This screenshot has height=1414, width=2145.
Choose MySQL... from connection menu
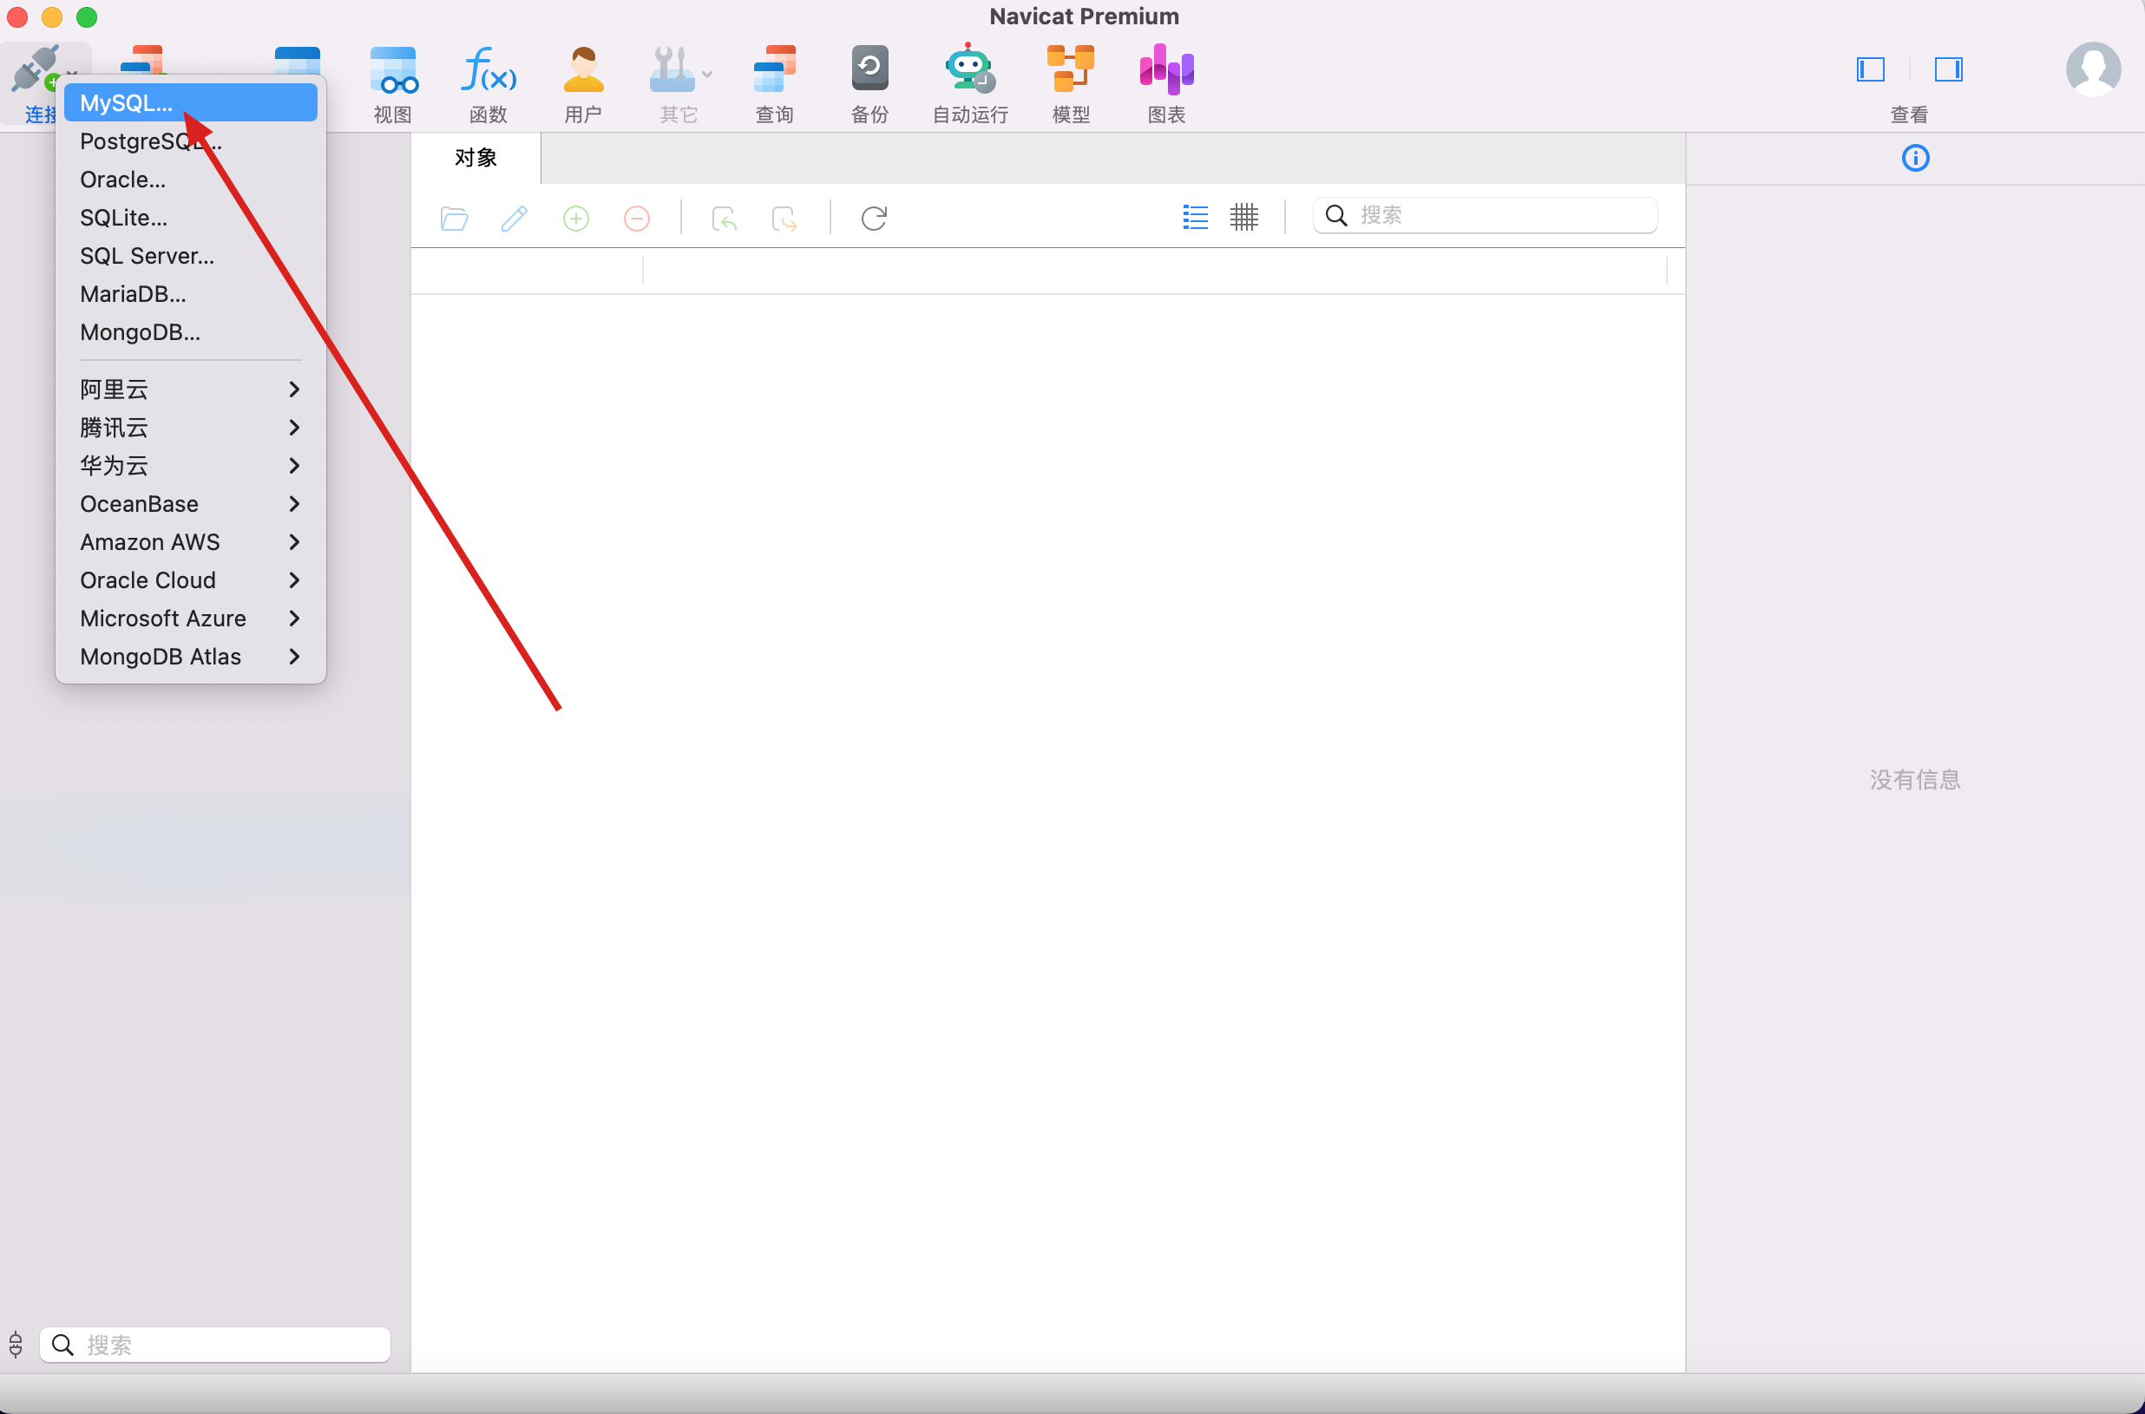[x=190, y=103]
